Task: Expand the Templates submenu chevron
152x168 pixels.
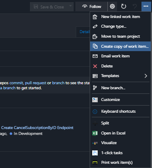Action: pos(146,76)
